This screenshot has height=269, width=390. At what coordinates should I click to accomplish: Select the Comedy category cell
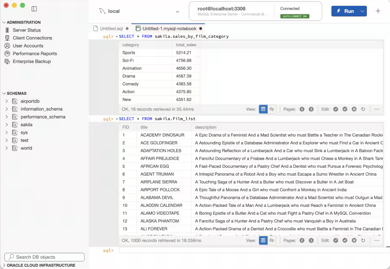click(x=146, y=84)
